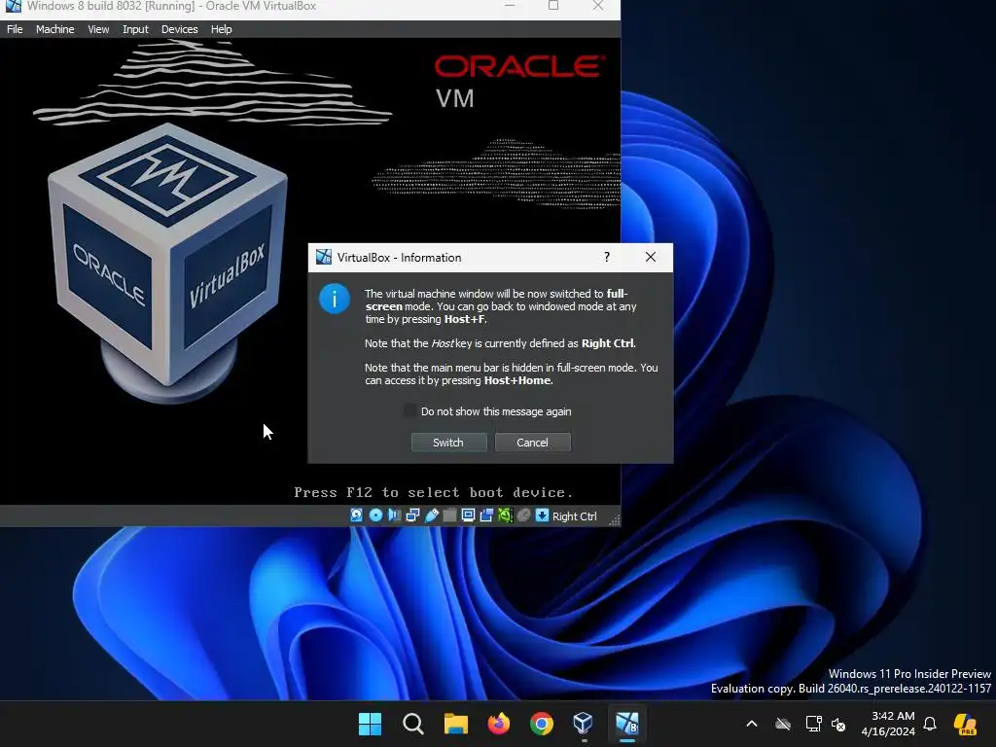
Task: Click the Cancel button
Action: tap(532, 443)
